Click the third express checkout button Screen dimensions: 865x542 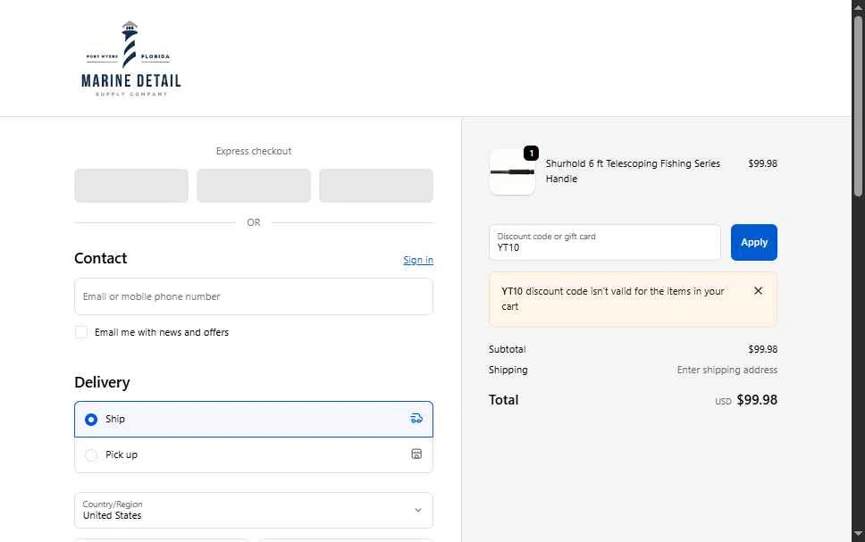375,186
